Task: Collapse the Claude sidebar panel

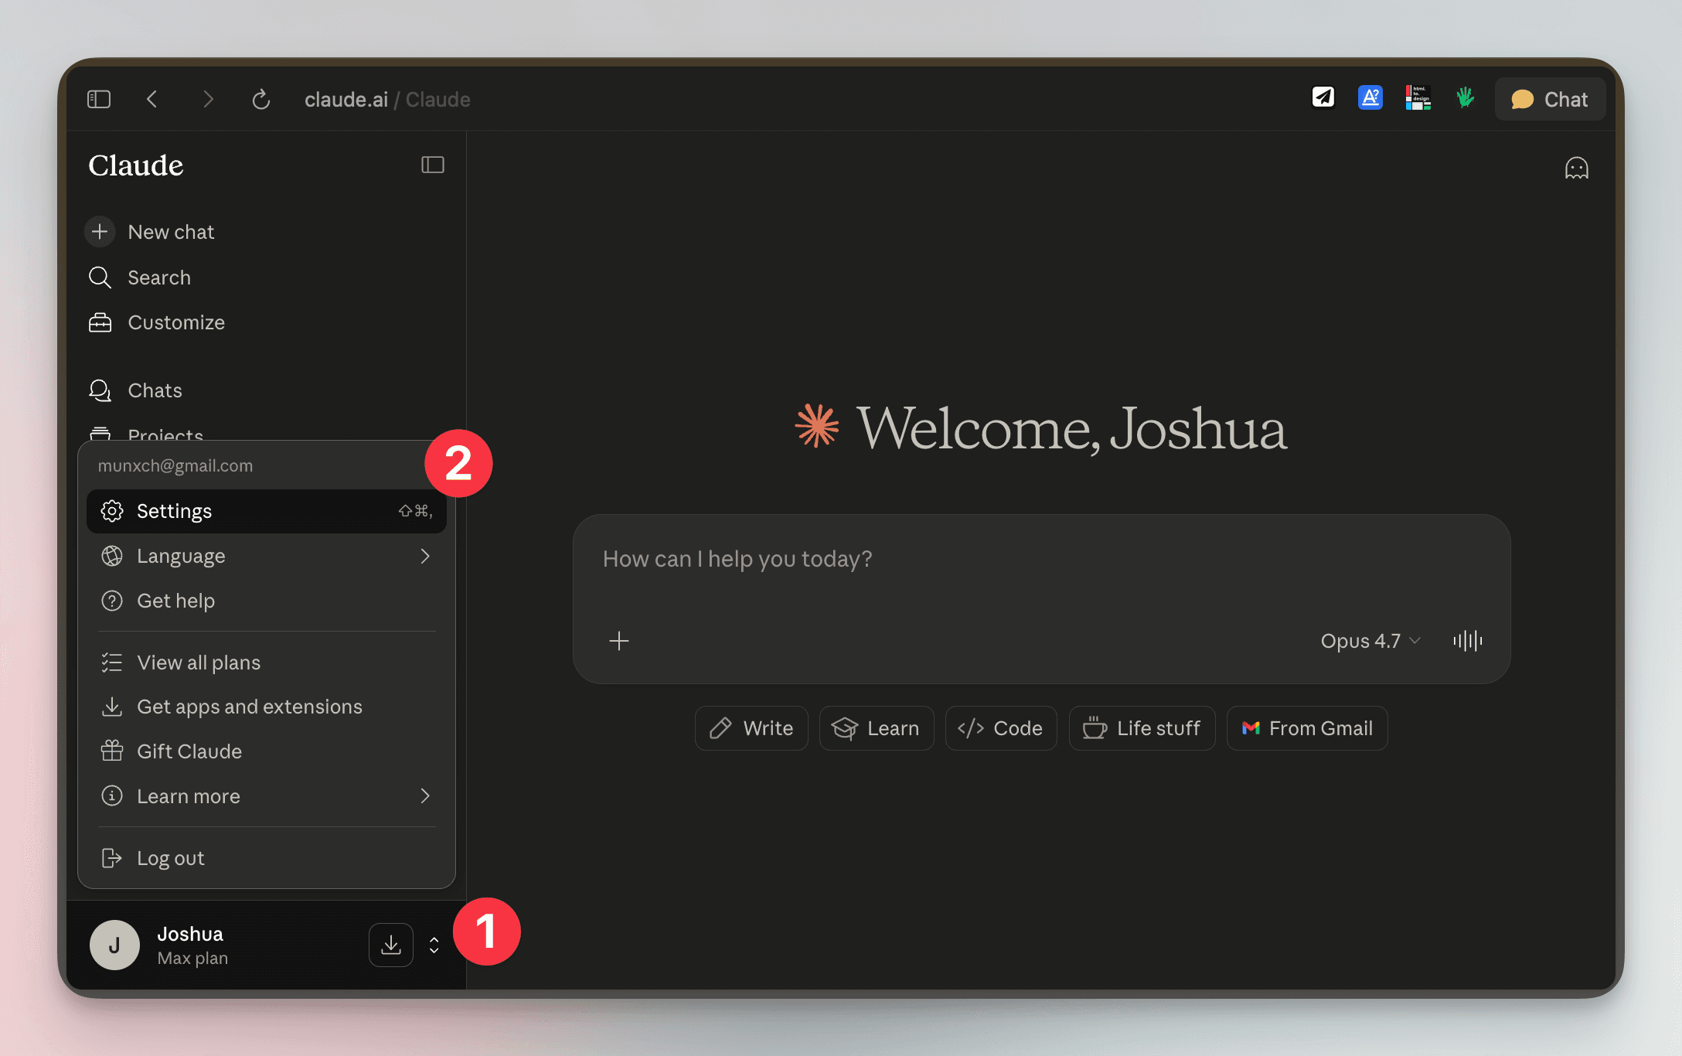Action: point(433,165)
